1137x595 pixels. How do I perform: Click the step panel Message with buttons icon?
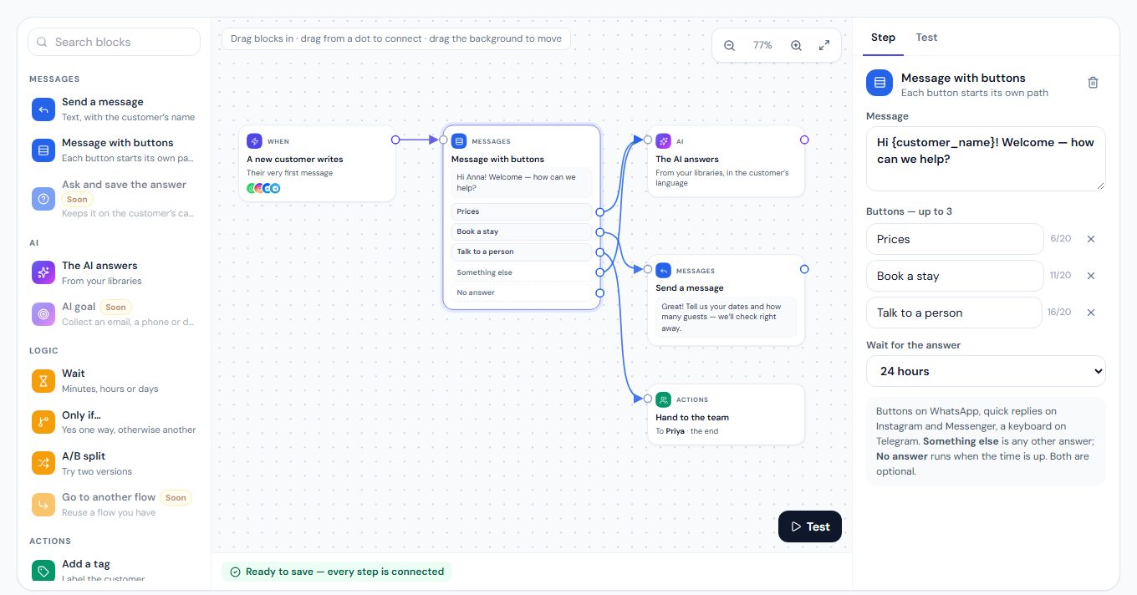tap(879, 82)
